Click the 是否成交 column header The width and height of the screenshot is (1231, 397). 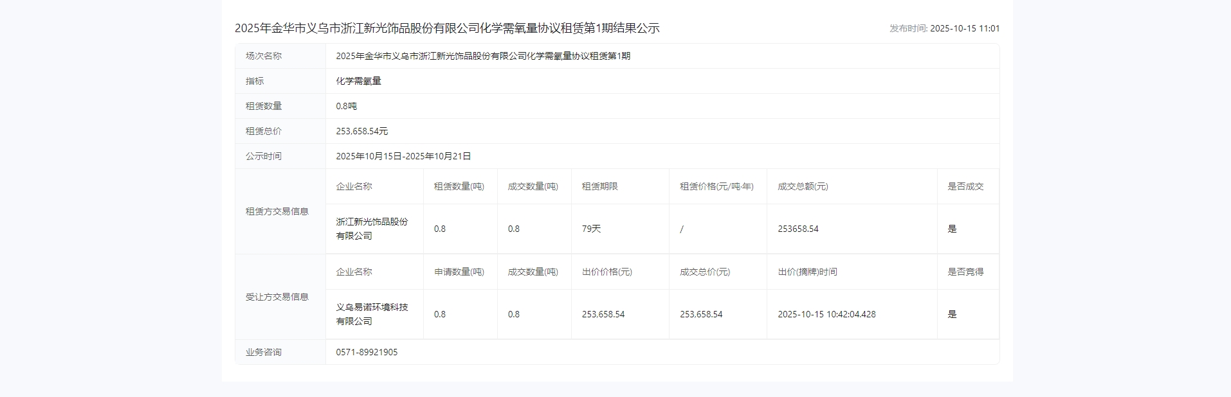[x=965, y=186]
